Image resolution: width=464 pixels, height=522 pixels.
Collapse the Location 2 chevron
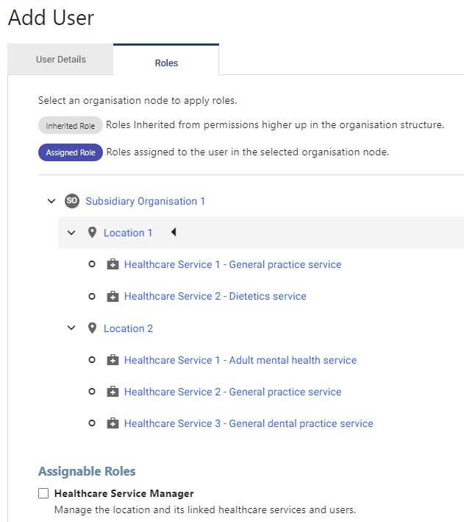[71, 328]
